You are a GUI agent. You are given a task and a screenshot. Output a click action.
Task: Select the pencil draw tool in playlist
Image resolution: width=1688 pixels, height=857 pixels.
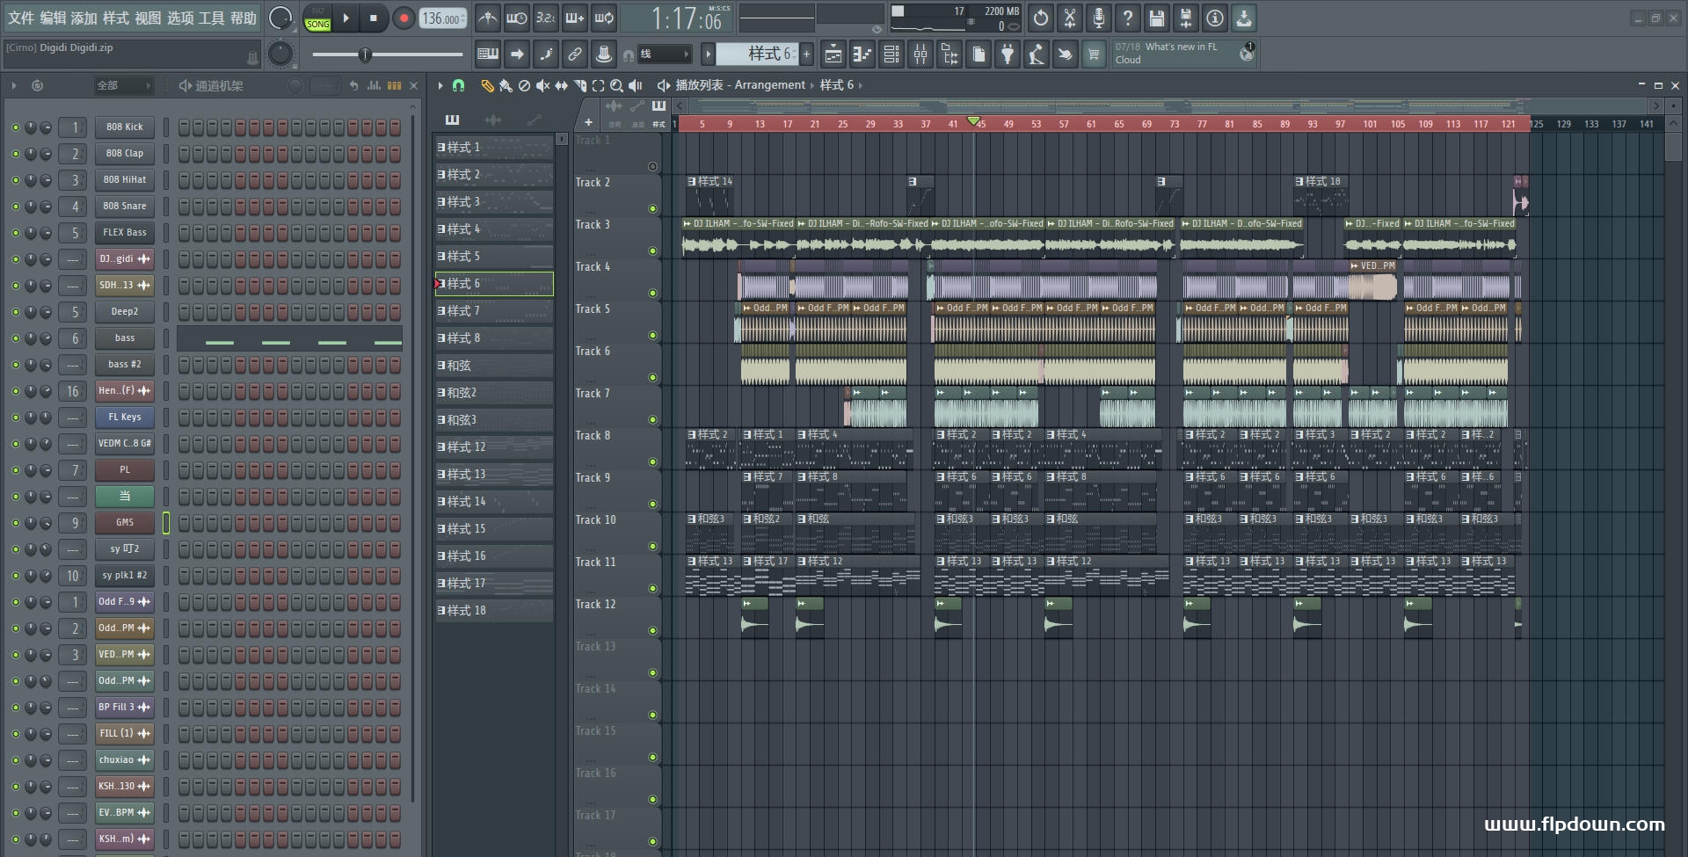(487, 85)
